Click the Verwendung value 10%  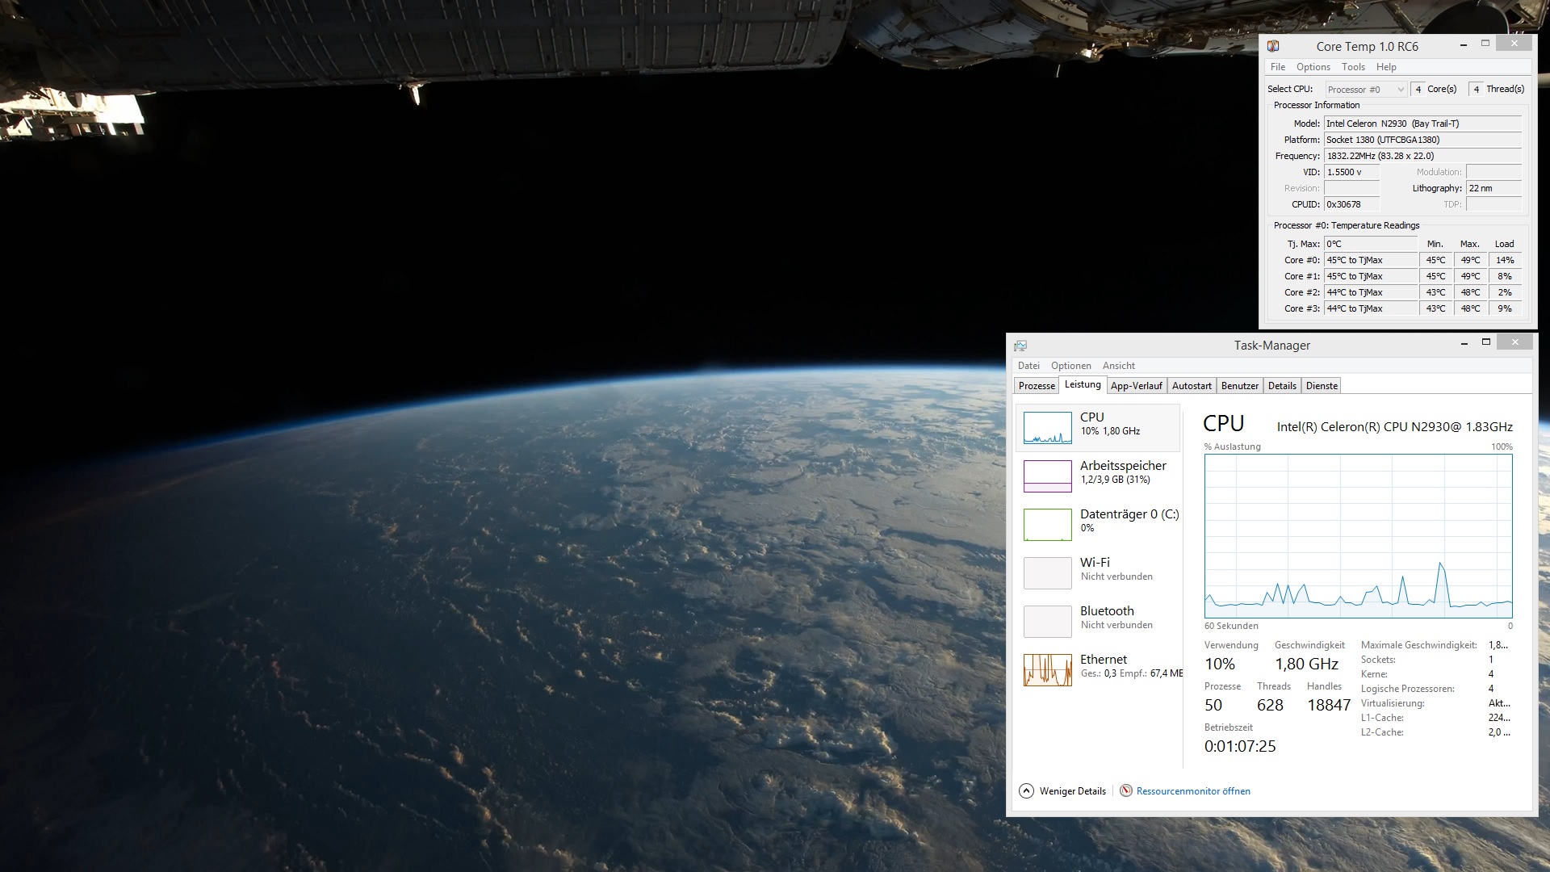tap(1220, 664)
